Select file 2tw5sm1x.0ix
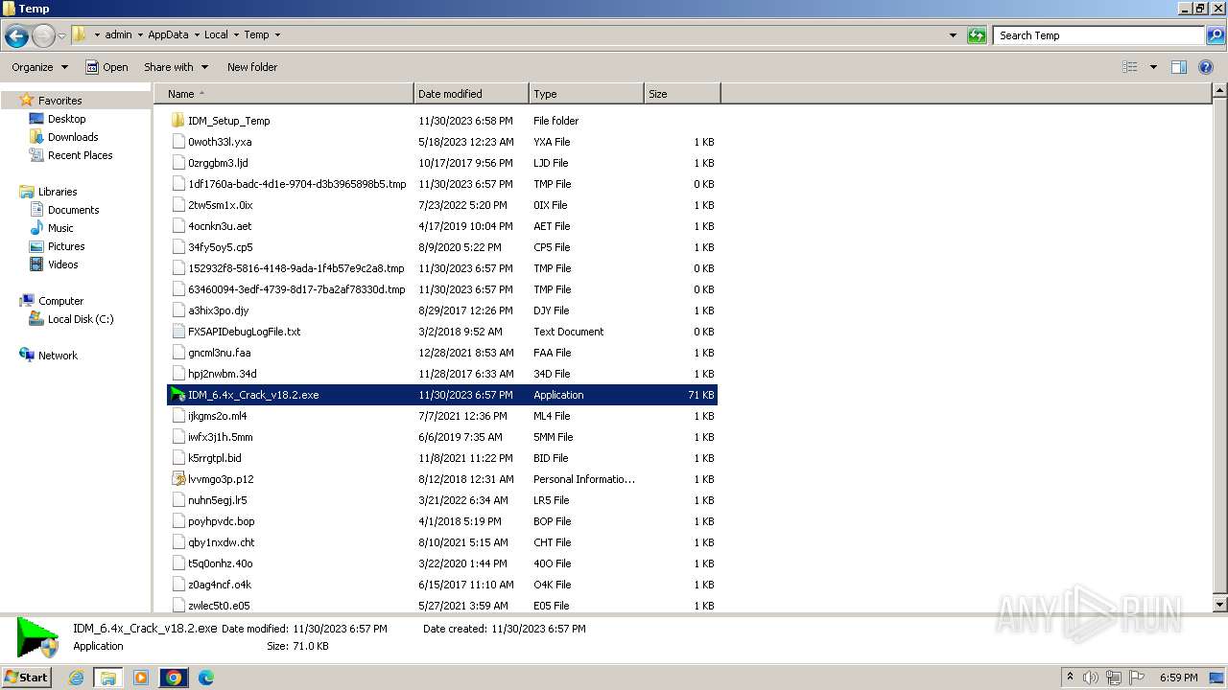1228x690 pixels. tap(220, 205)
